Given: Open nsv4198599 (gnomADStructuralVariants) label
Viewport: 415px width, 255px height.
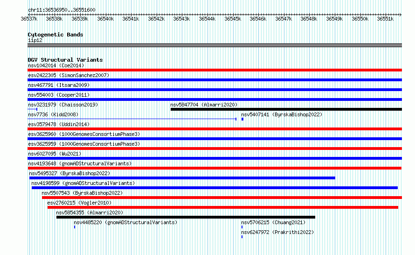Looking at the screenshot, I should pyautogui.click(x=83, y=183).
